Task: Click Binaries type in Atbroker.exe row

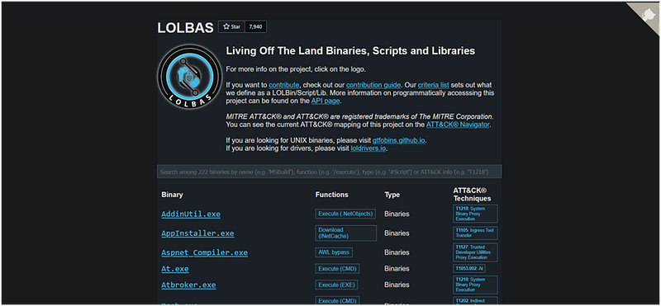Action: coord(397,285)
